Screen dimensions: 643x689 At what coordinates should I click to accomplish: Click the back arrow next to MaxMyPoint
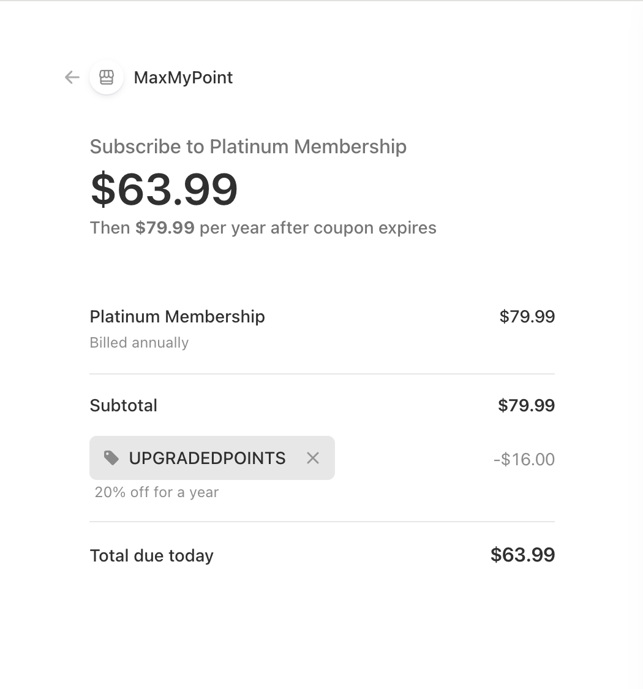[72, 77]
